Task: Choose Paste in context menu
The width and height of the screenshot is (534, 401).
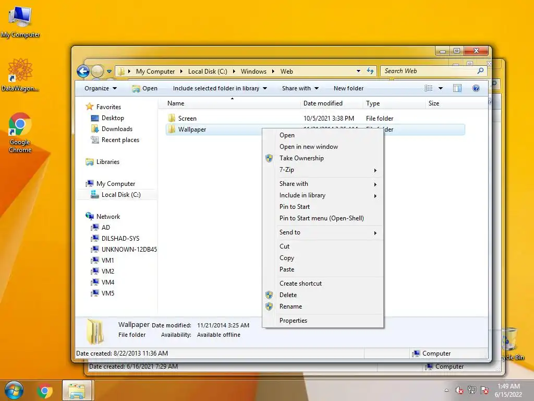Action: click(323, 269)
